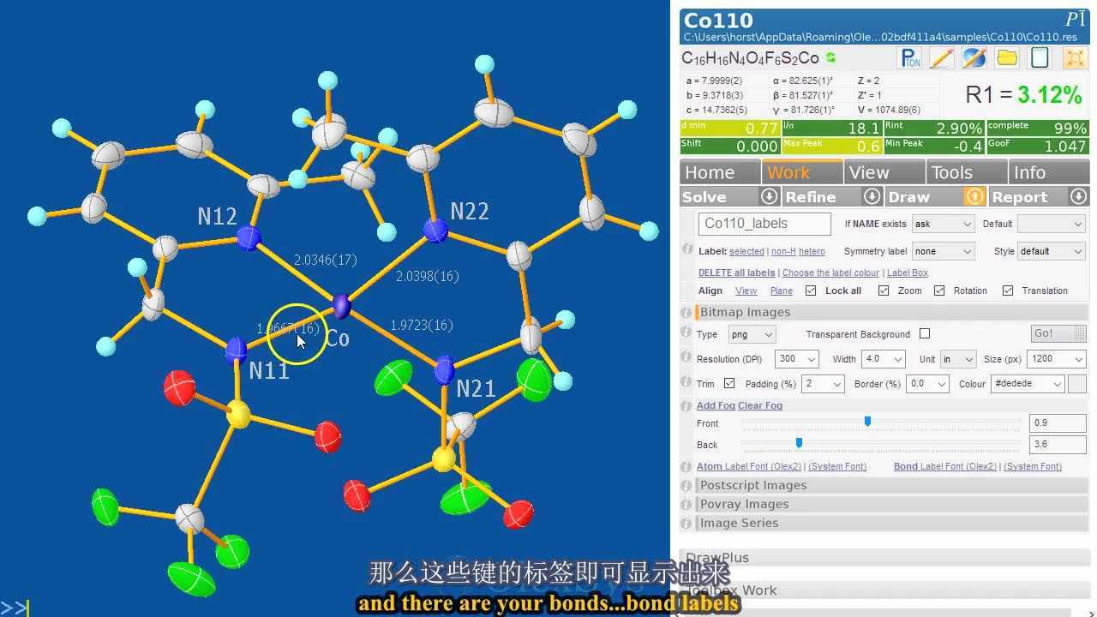
Task: Toggle the Rotation checkbox
Action: coord(938,291)
